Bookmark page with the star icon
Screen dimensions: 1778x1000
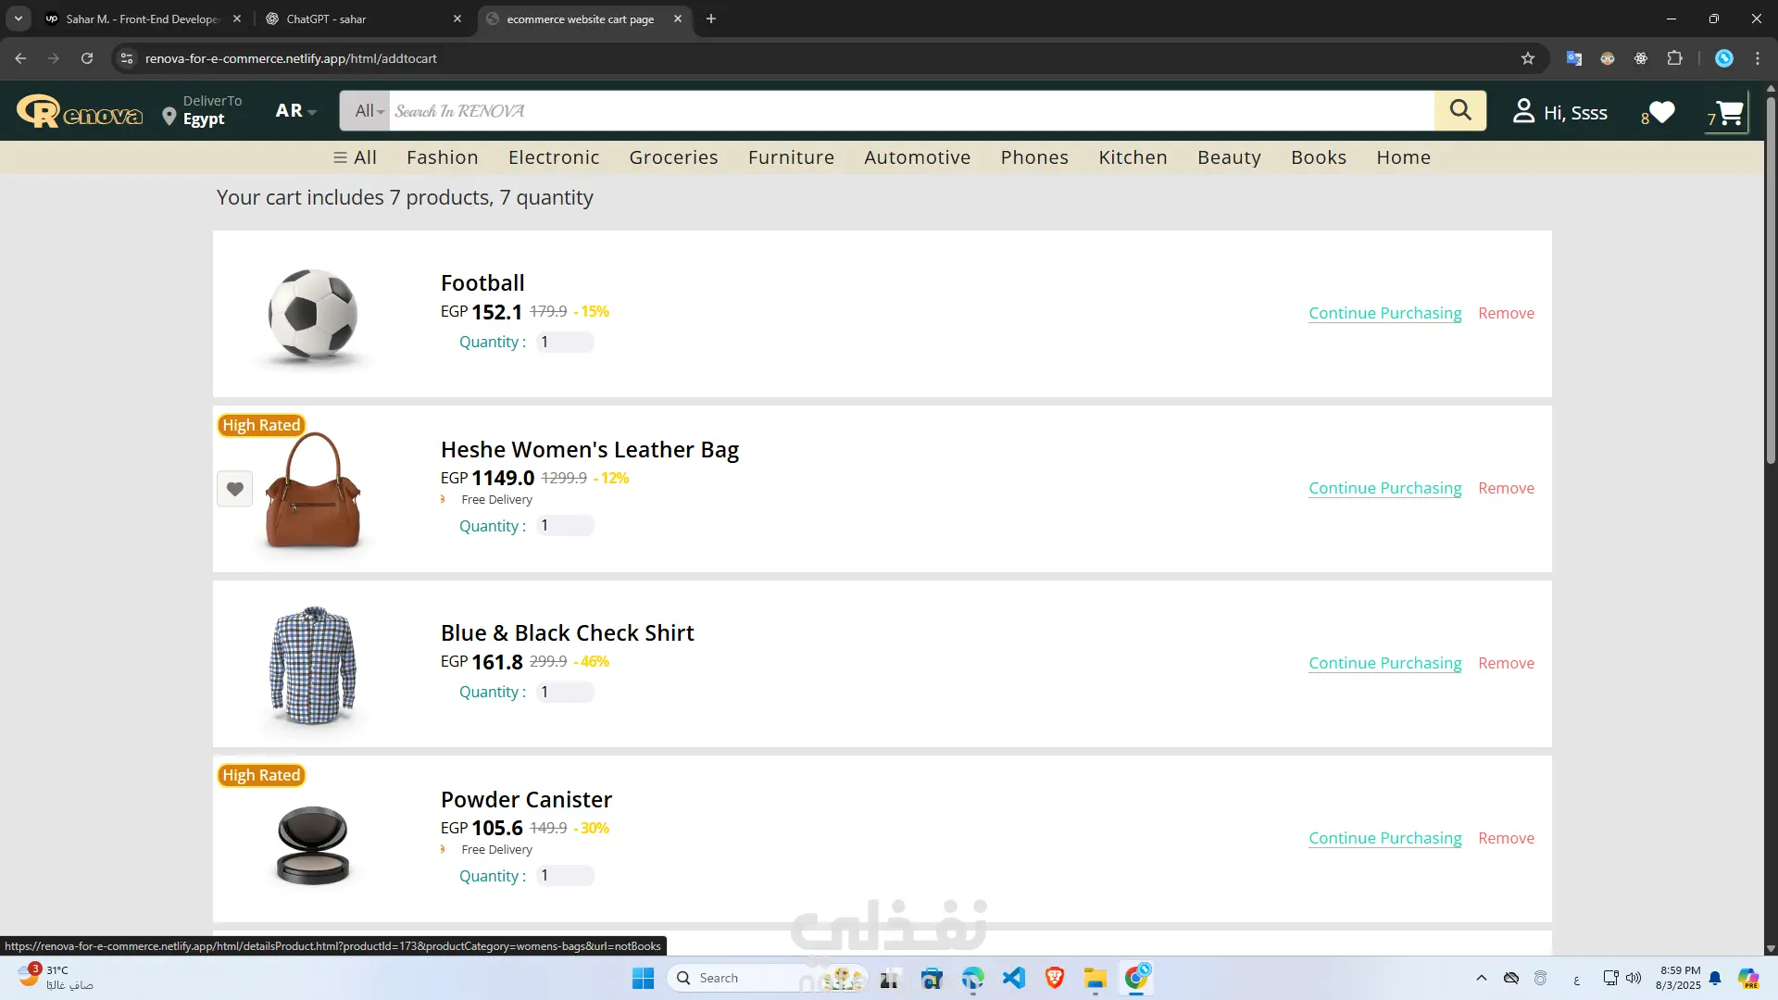pos(1528,58)
